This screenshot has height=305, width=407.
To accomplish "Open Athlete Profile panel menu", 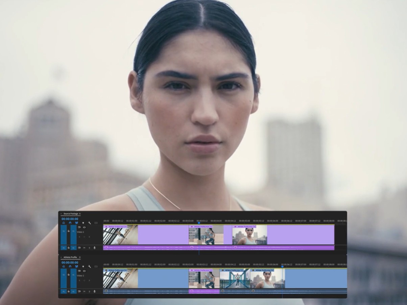I will tap(79, 257).
